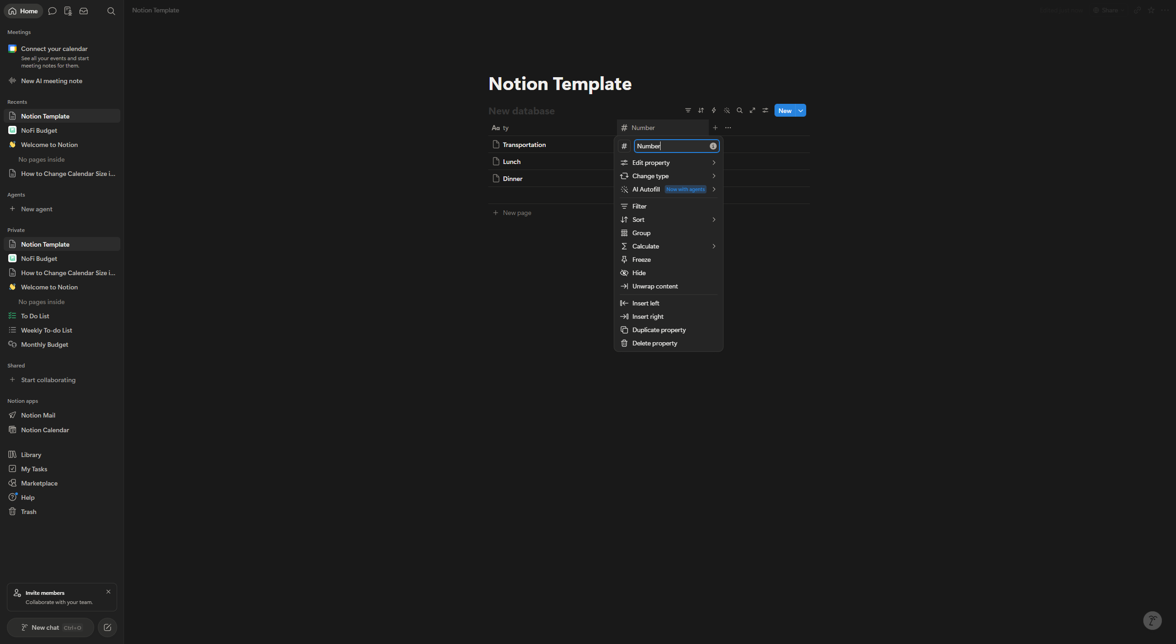Copy the page link icon in top bar
1176x644 pixels.
pyautogui.click(x=1137, y=10)
